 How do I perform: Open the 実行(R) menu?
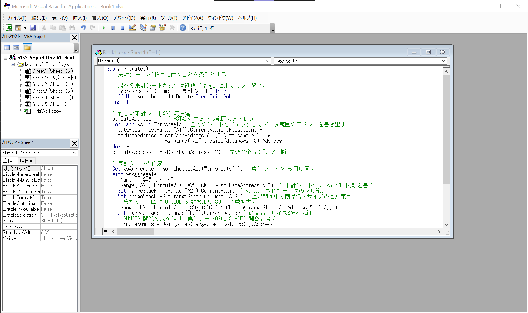pyautogui.click(x=148, y=18)
